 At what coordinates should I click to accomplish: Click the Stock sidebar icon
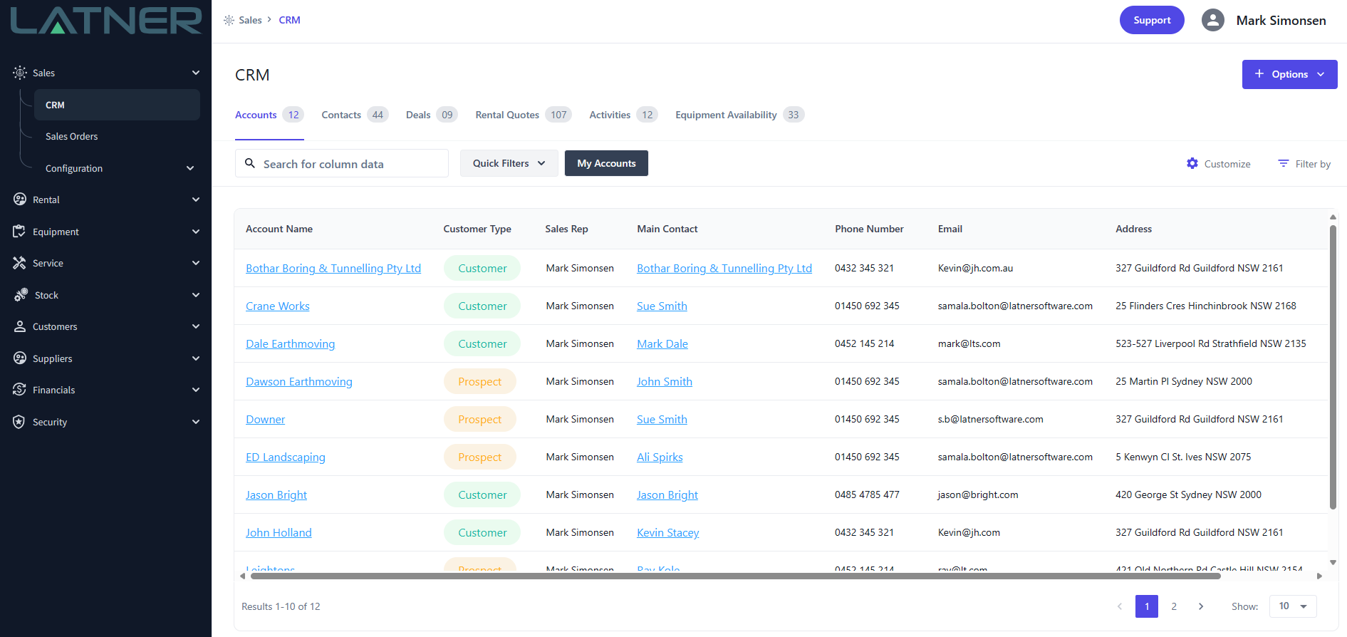click(21, 295)
